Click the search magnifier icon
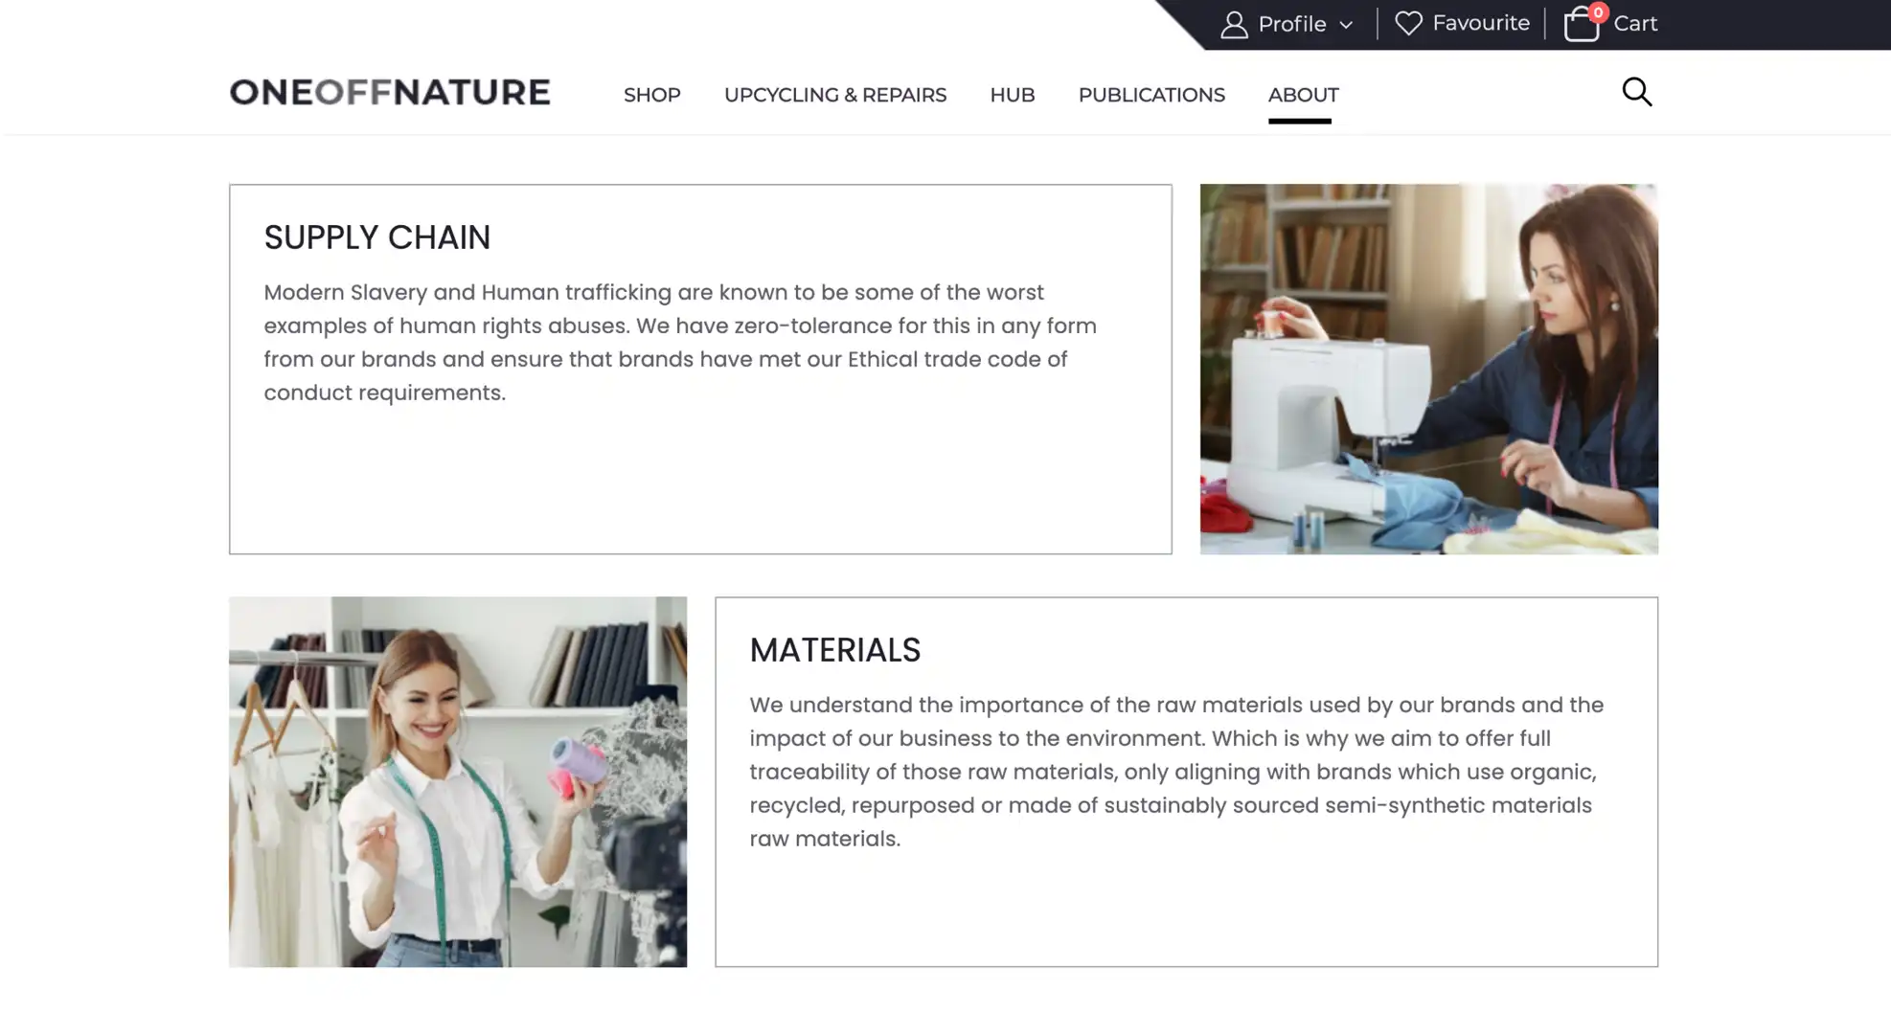 (x=1636, y=92)
